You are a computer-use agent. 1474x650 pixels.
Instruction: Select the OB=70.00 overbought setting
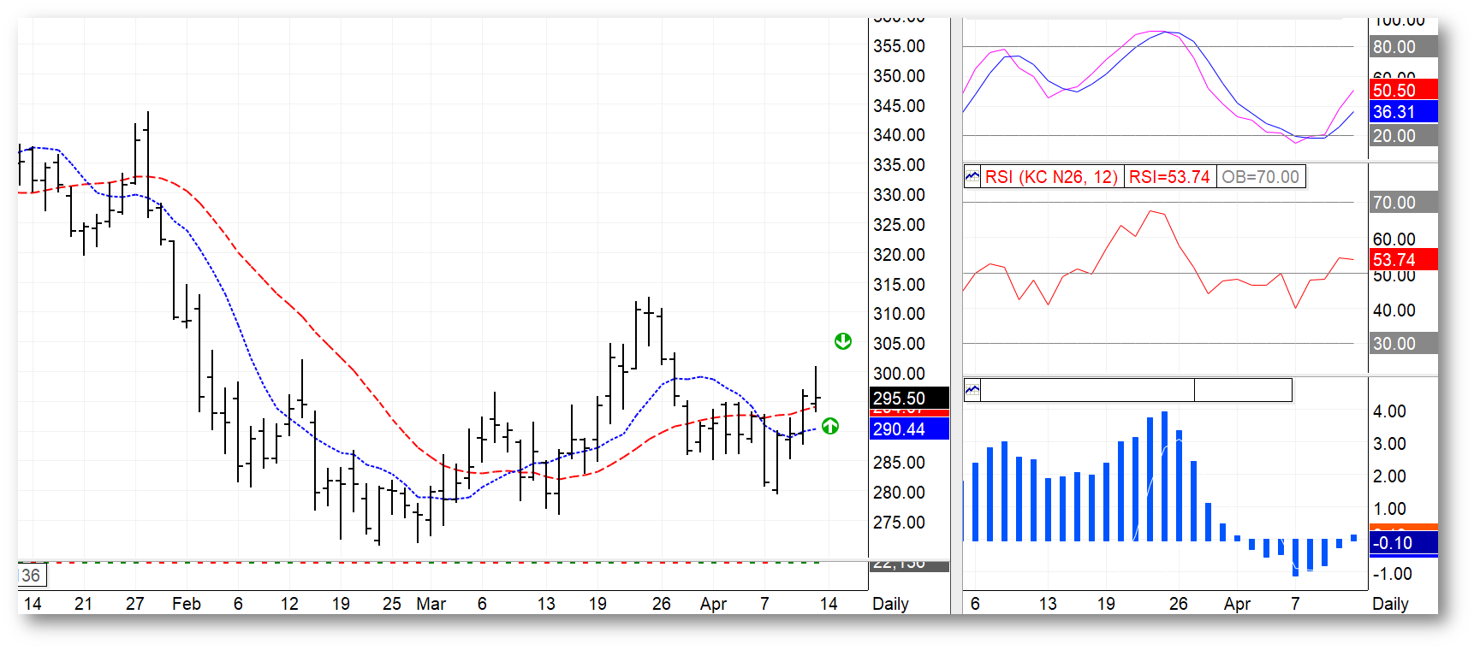coord(1260,177)
